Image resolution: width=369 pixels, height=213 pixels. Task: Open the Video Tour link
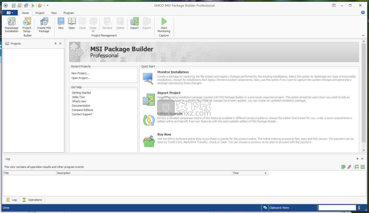point(78,97)
